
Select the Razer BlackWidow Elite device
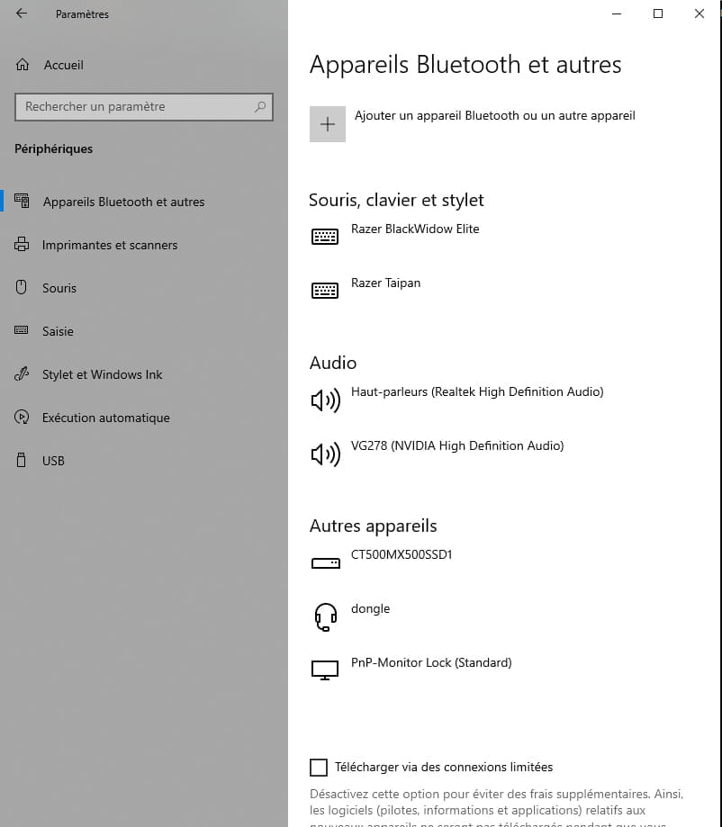pos(415,229)
